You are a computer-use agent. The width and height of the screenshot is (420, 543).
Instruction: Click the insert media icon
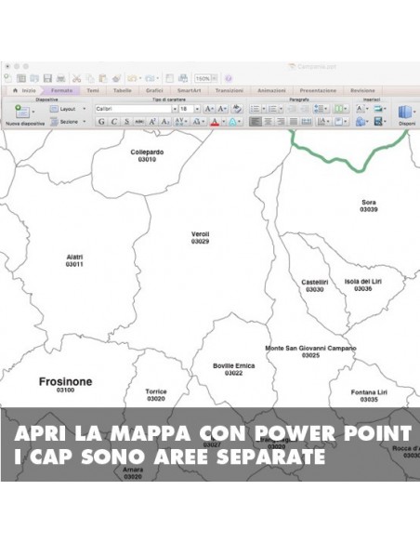coord(379,122)
